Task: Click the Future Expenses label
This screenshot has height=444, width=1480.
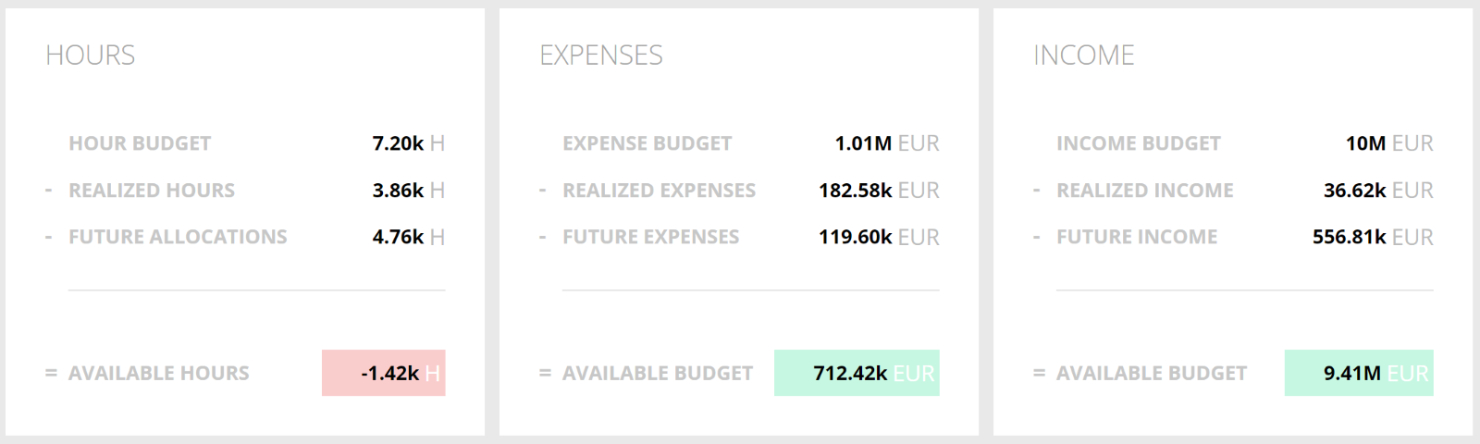Action: coord(650,237)
